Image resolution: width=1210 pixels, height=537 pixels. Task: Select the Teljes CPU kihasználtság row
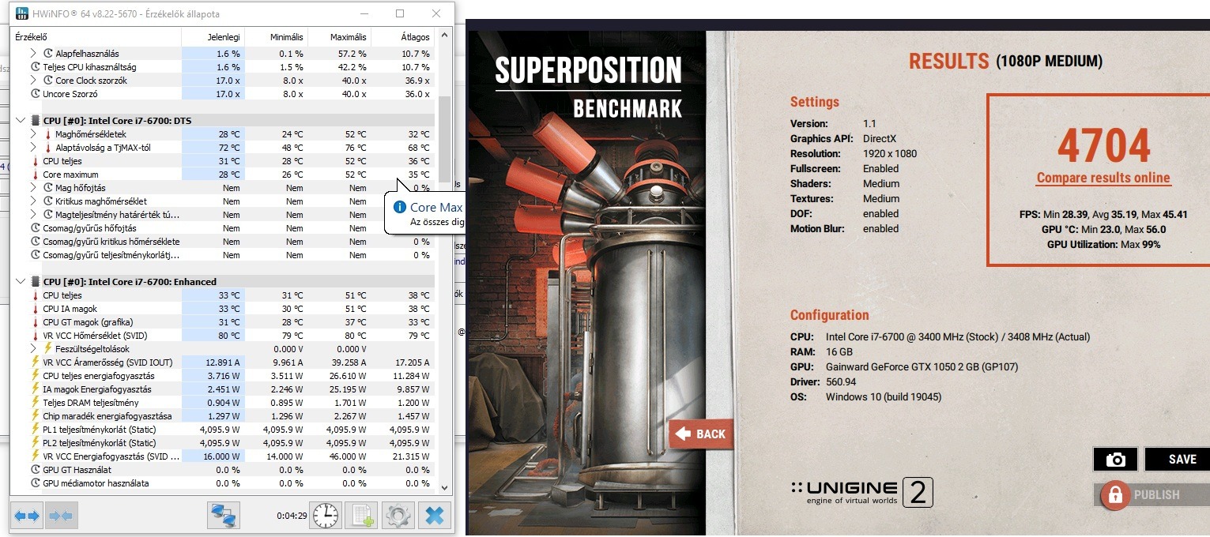coord(224,67)
